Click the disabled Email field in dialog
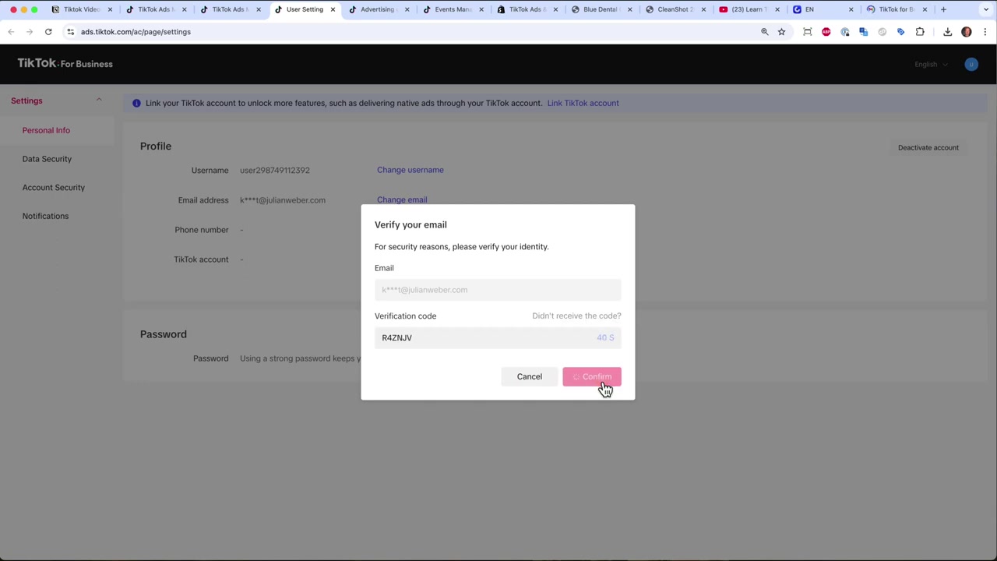The height and width of the screenshot is (561, 997). (498, 290)
